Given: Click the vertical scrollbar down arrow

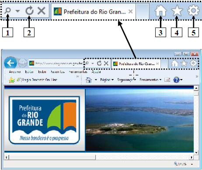Looking at the screenshot, I should pyautogui.click(x=196, y=153).
